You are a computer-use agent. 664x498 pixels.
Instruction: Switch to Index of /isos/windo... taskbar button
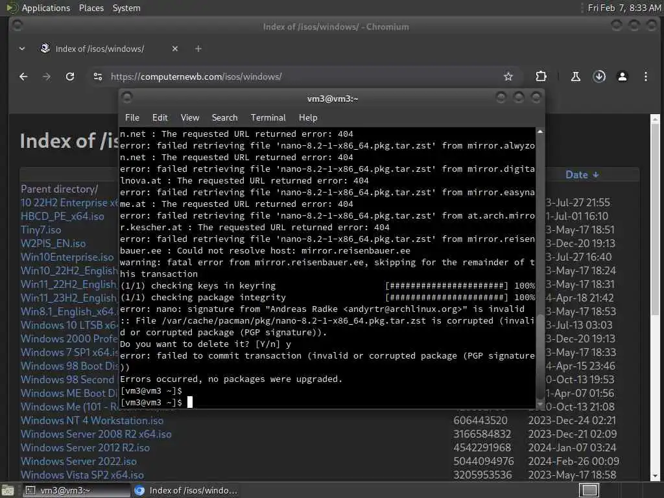(185, 490)
